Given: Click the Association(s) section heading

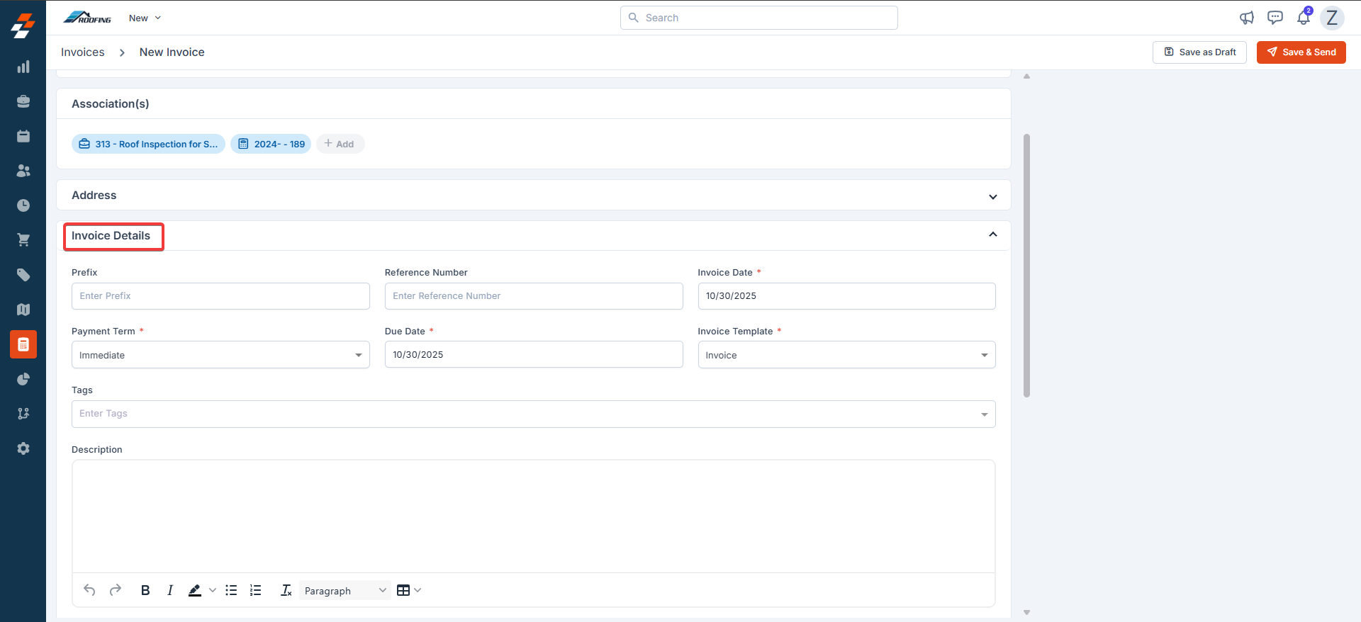Looking at the screenshot, I should [x=111, y=104].
